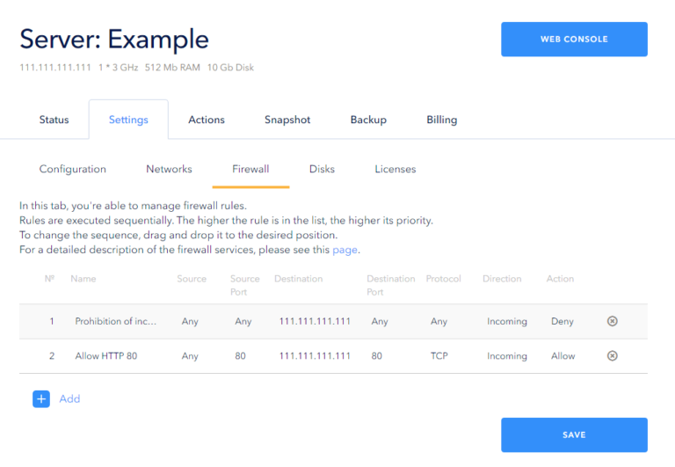Open the Snapshot tab

coord(287,120)
